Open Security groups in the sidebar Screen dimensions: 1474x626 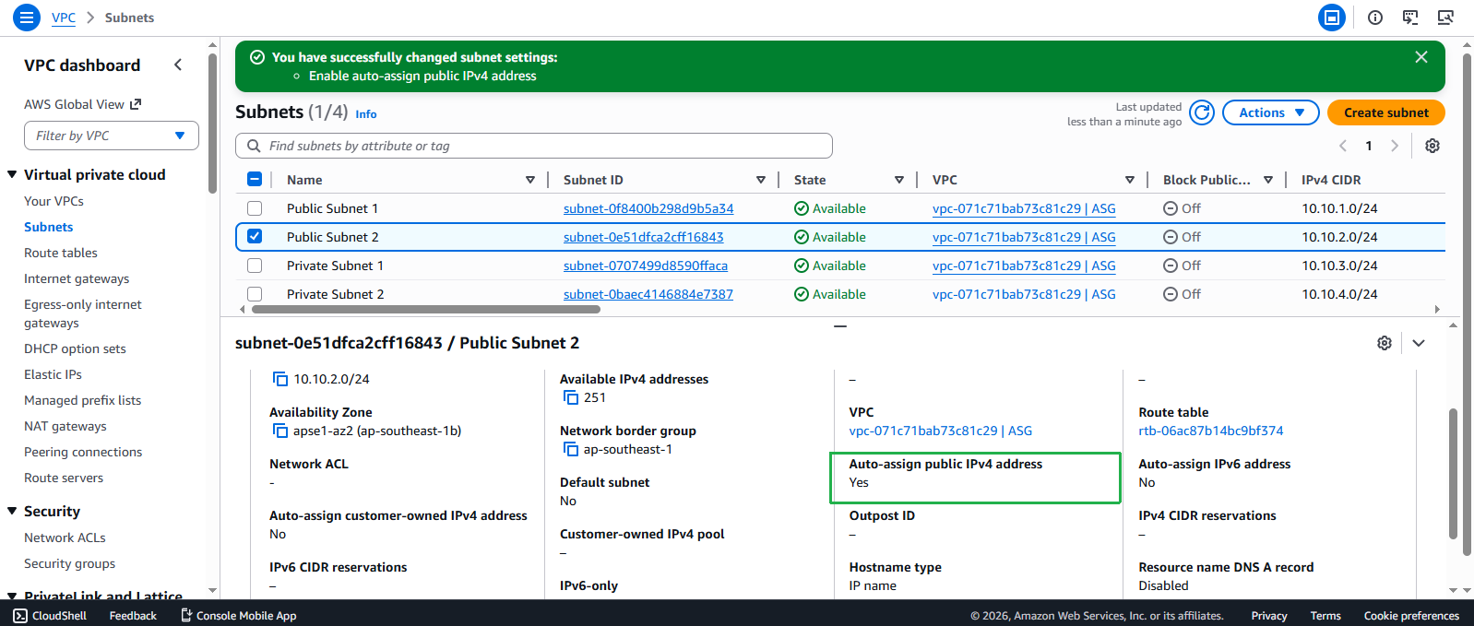click(x=69, y=563)
